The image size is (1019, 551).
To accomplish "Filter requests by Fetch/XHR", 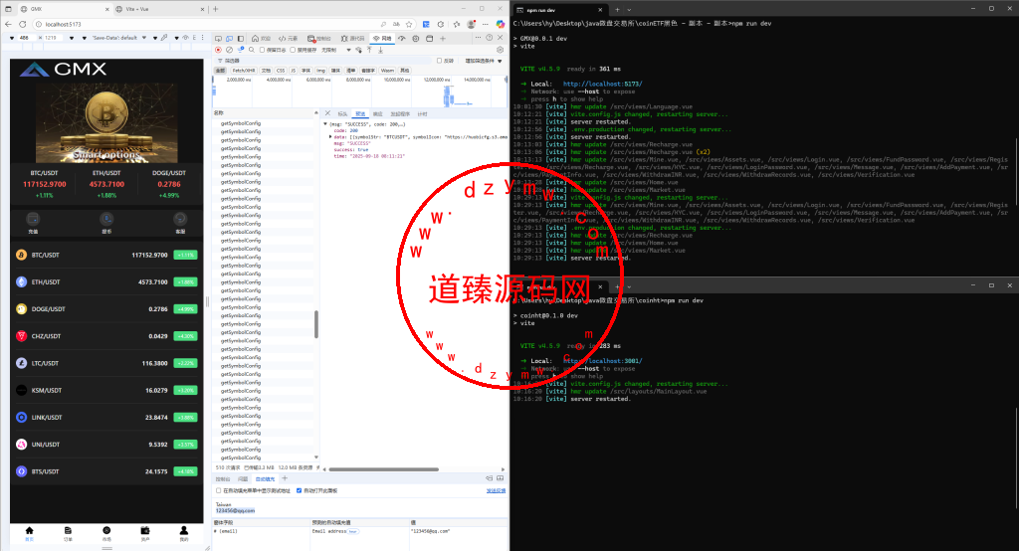I will [x=244, y=71].
